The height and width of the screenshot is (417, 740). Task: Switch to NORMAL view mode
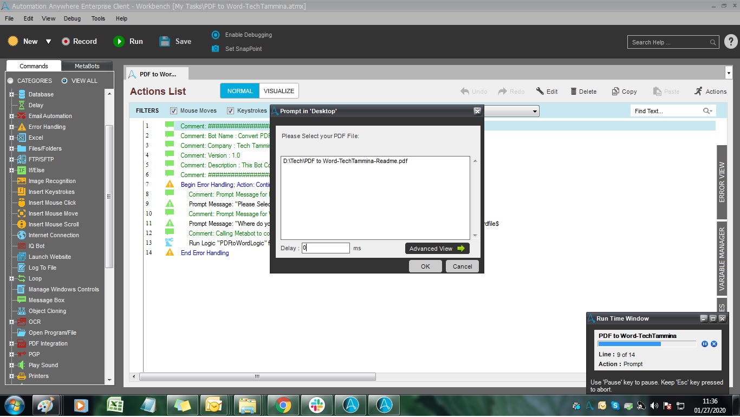tap(240, 91)
